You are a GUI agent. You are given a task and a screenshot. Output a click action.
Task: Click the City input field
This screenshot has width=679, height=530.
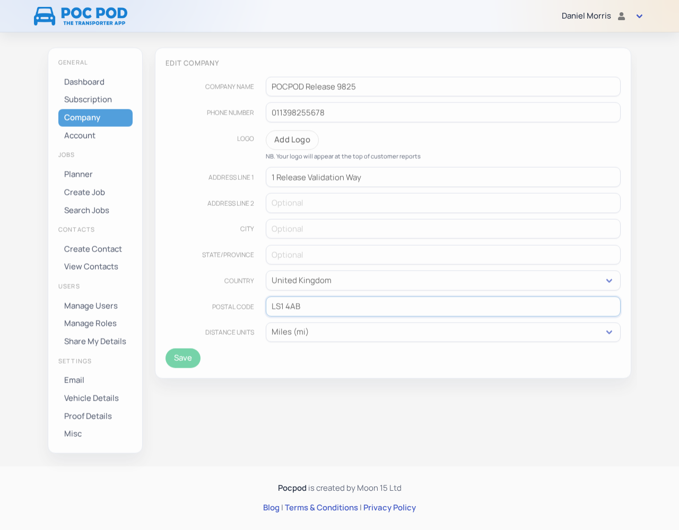pos(443,229)
